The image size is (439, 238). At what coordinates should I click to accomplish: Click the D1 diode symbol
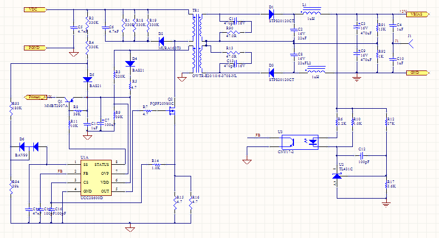point(271,14)
